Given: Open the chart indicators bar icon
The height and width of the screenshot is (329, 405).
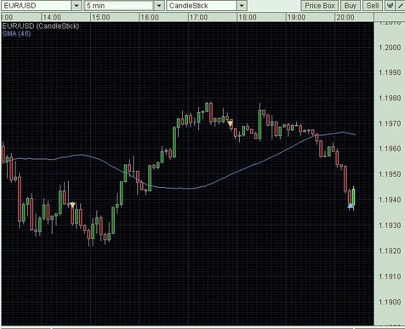Looking at the screenshot, I should coord(390,5).
